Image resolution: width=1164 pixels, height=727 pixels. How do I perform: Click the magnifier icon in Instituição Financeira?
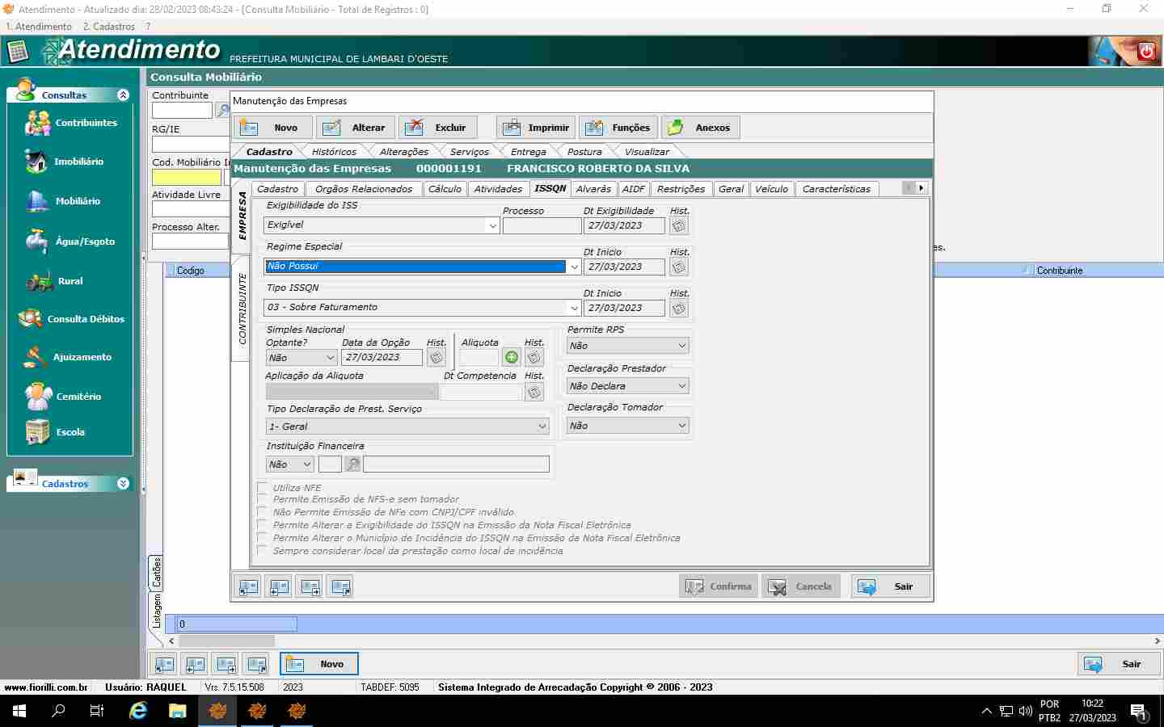click(352, 464)
